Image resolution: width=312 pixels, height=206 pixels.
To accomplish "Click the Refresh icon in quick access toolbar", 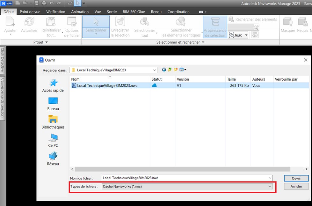I will (x=70, y=3).
